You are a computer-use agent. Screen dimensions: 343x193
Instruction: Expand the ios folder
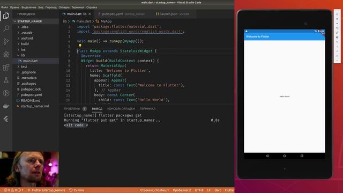click(23, 50)
